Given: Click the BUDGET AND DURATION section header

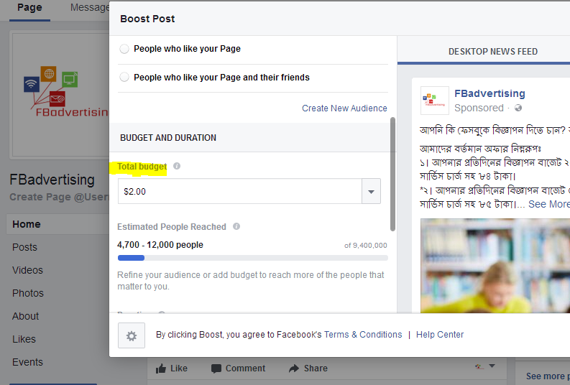Looking at the screenshot, I should pyautogui.click(x=168, y=138).
